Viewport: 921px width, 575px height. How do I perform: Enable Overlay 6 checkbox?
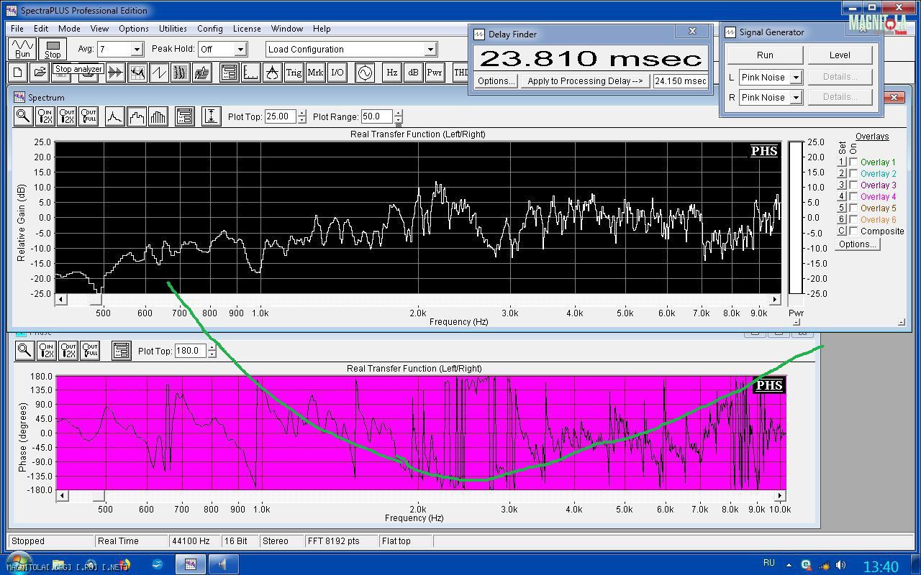pos(853,220)
